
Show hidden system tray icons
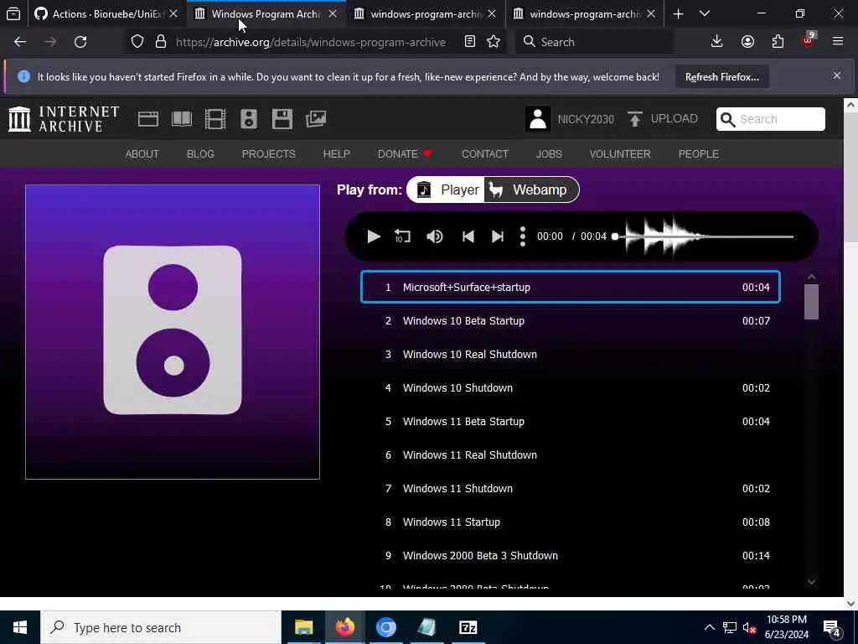[x=709, y=627]
